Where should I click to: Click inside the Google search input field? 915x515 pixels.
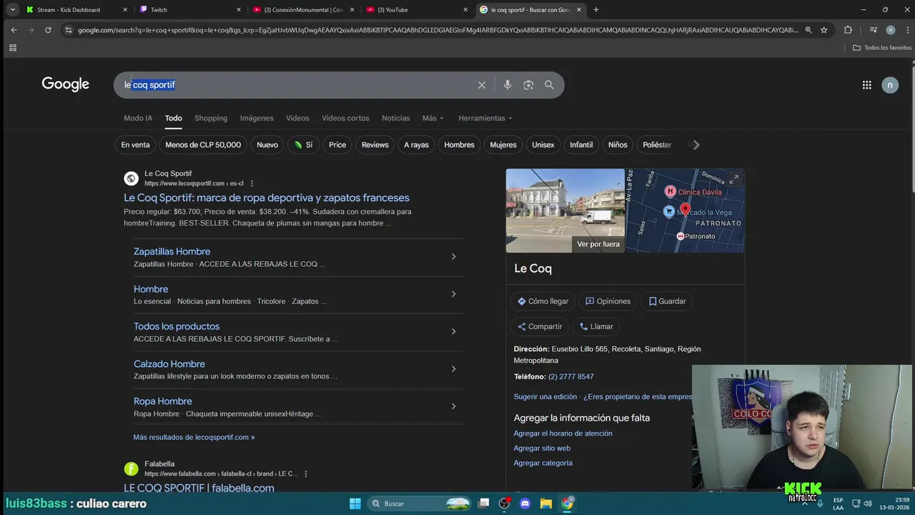[297, 85]
